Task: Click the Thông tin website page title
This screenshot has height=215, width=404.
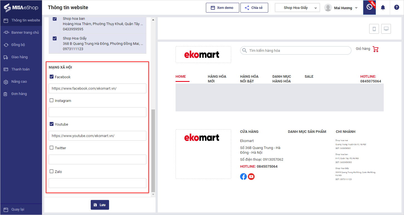Action: (68, 8)
